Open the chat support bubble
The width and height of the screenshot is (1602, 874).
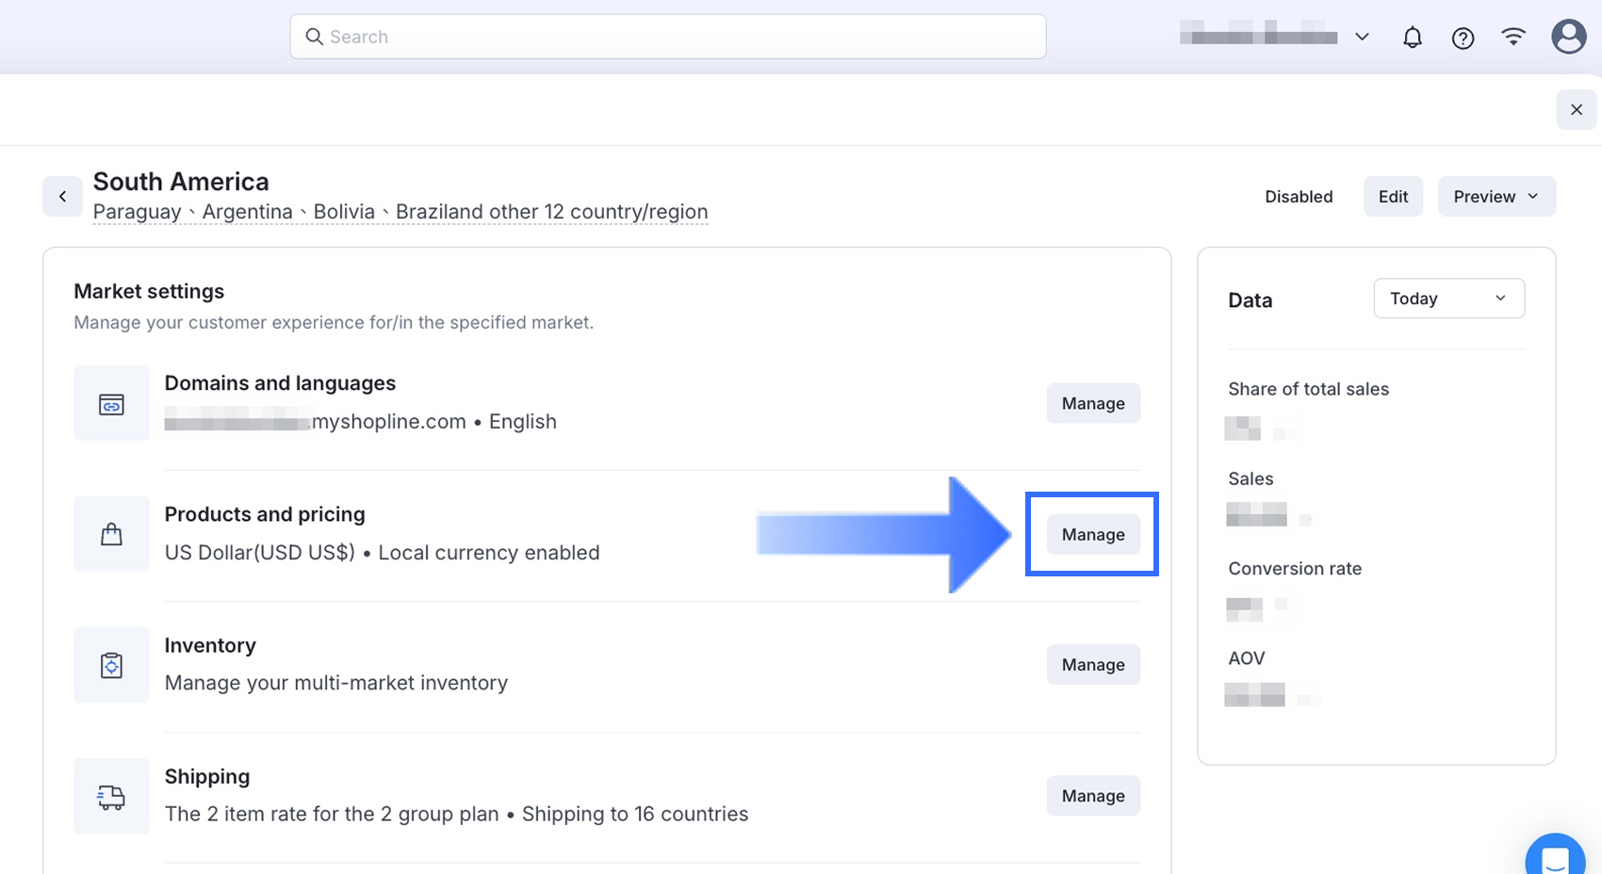tap(1555, 859)
